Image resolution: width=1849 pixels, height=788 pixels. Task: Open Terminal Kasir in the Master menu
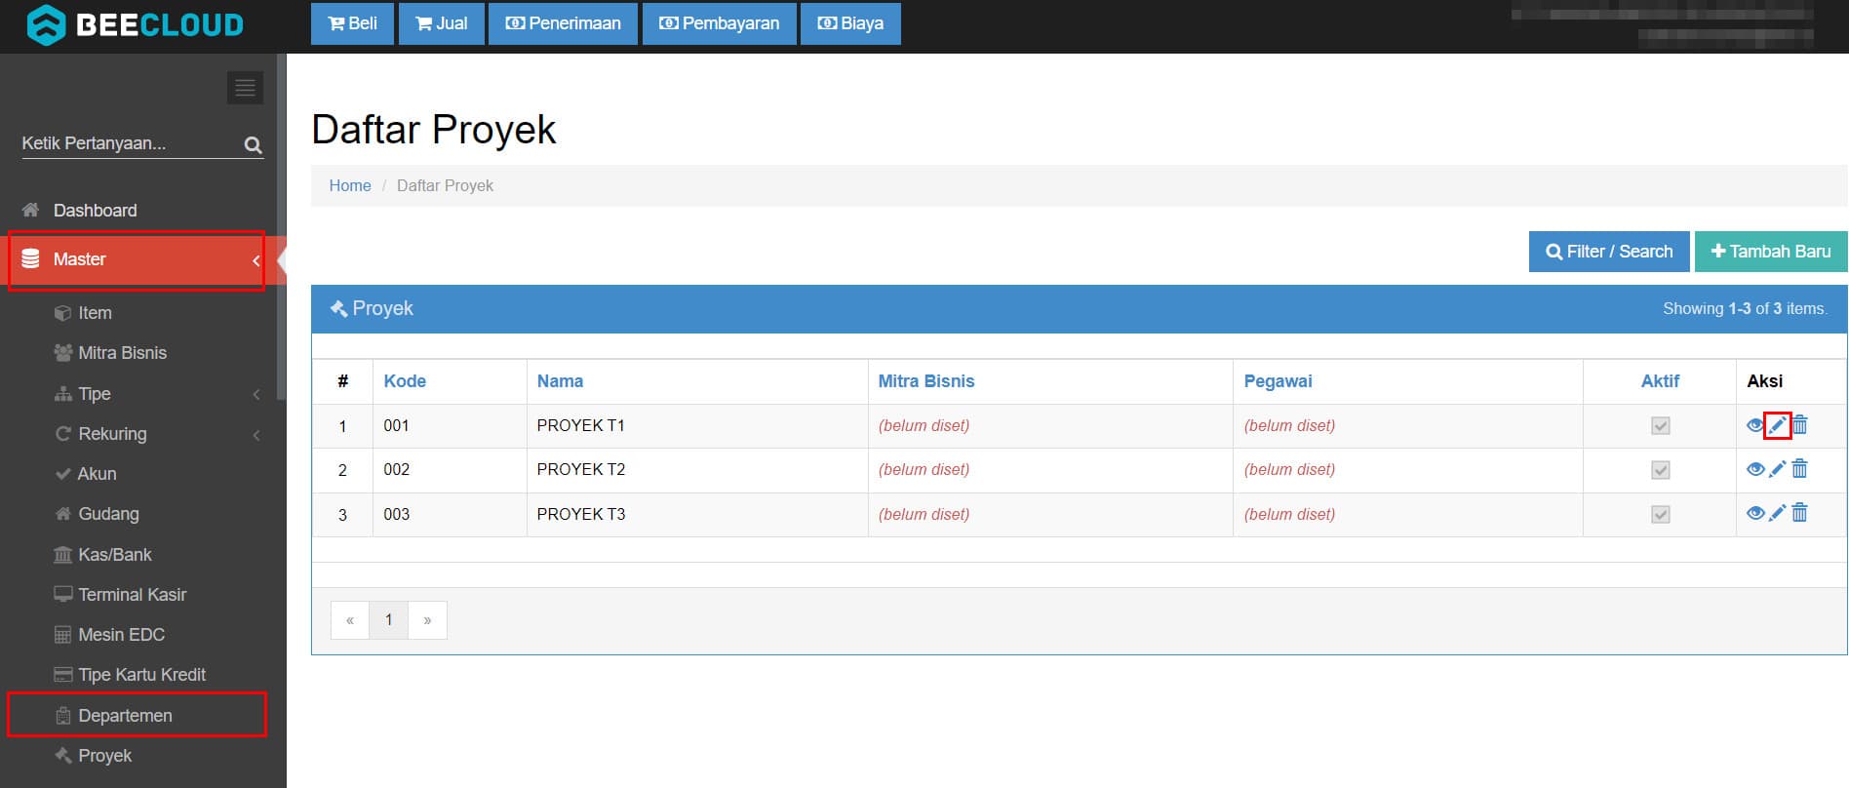[x=132, y=595]
